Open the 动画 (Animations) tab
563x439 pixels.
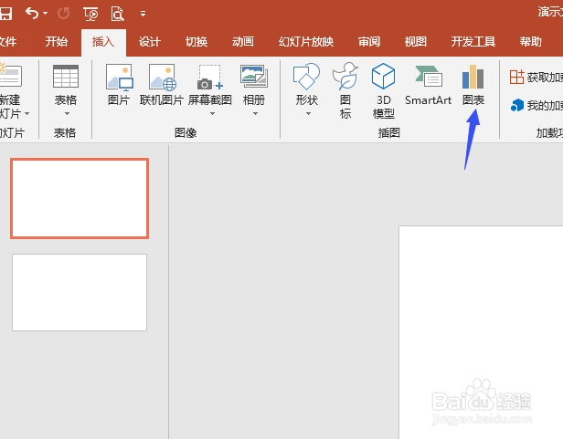point(243,42)
